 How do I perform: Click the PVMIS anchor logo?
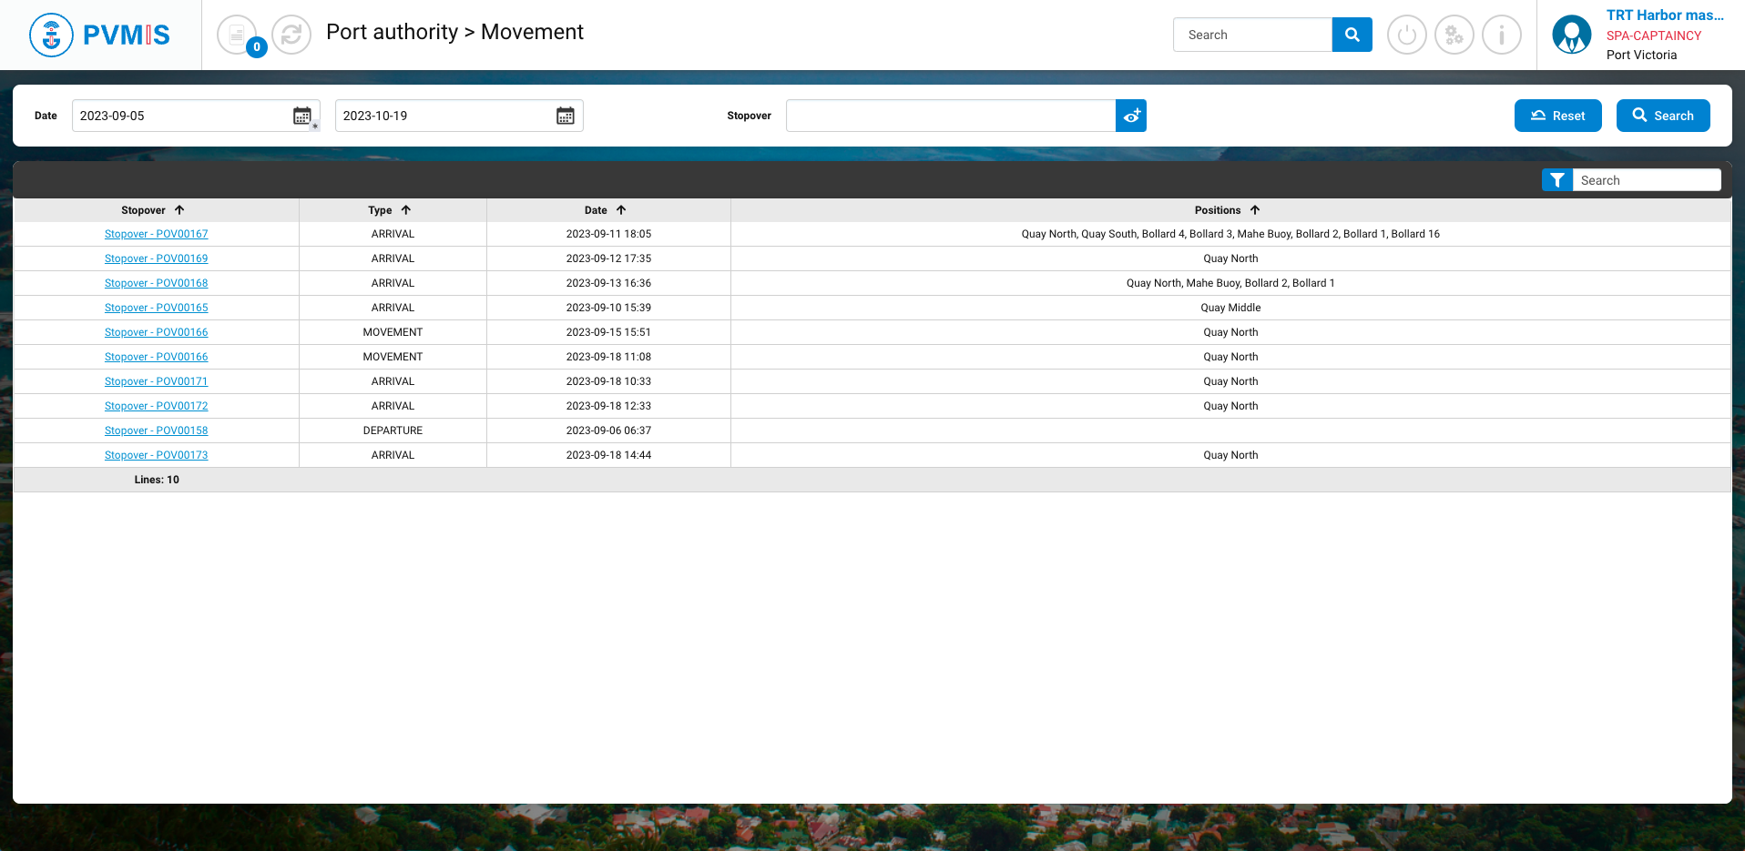52,35
